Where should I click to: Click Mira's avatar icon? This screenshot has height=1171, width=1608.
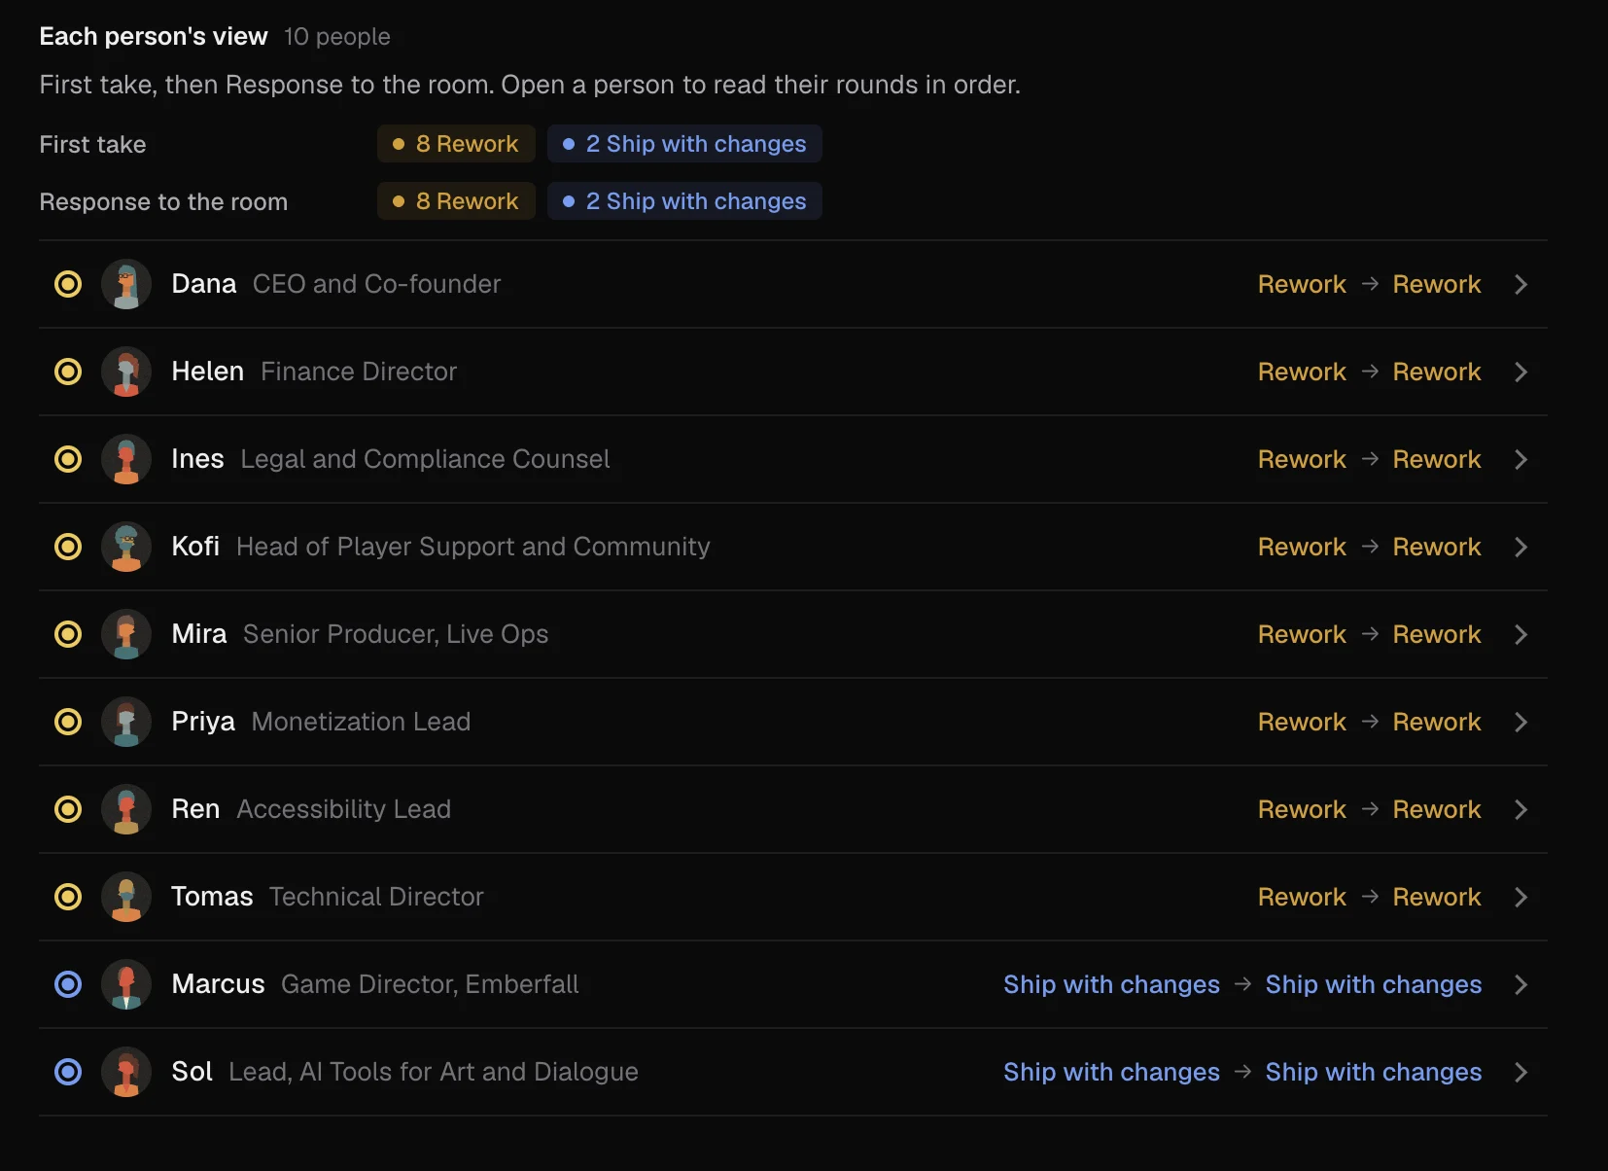(126, 634)
